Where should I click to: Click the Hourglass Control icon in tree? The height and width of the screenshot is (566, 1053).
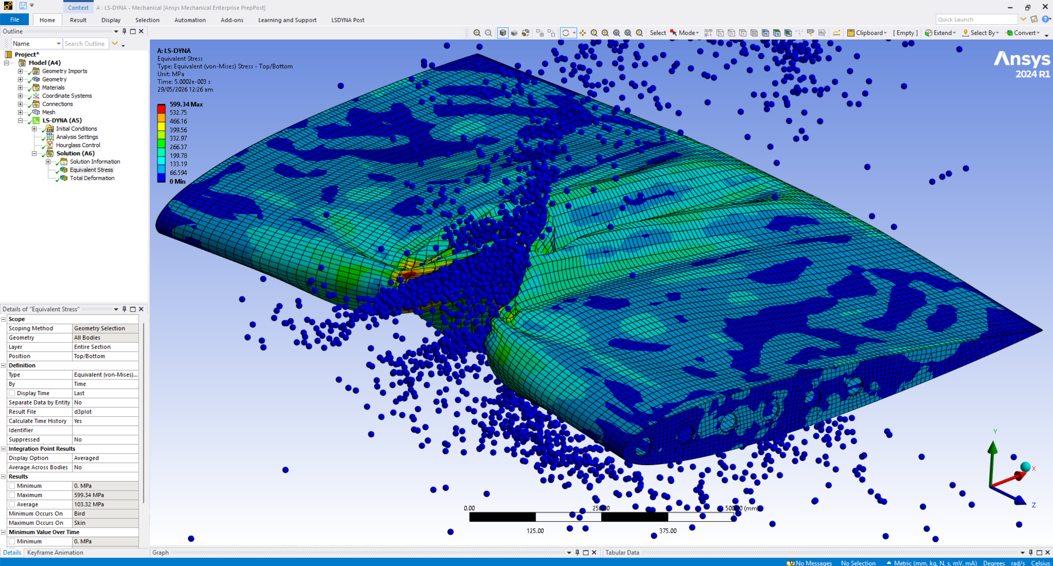pos(50,145)
